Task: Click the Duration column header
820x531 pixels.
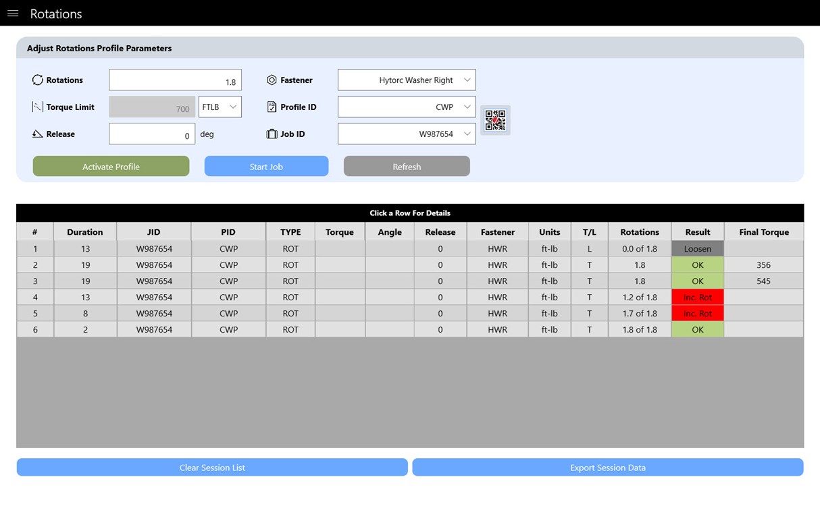Action: [85, 231]
